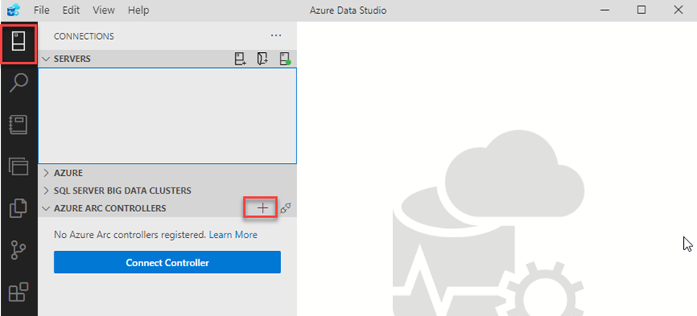The image size is (697, 316).
Task: Maximize the Azure Data Studio window
Action: click(x=641, y=10)
